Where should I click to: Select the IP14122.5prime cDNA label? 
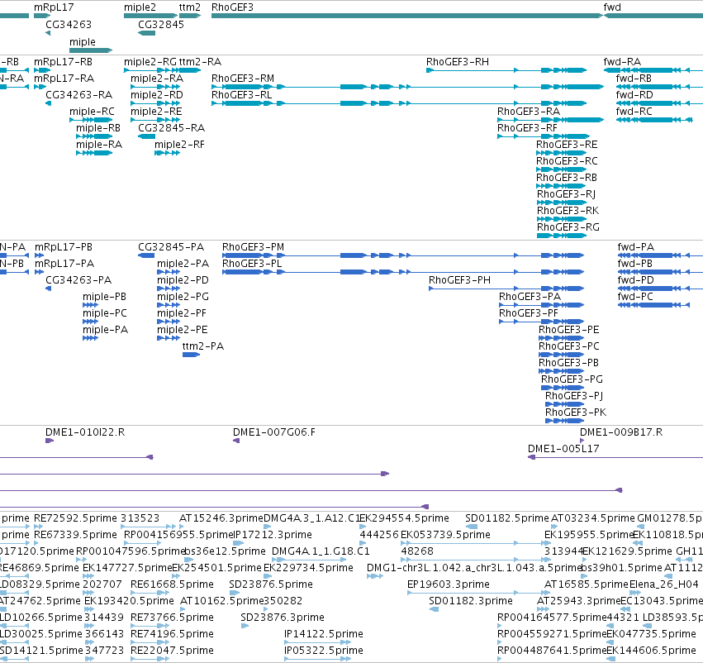(324, 634)
